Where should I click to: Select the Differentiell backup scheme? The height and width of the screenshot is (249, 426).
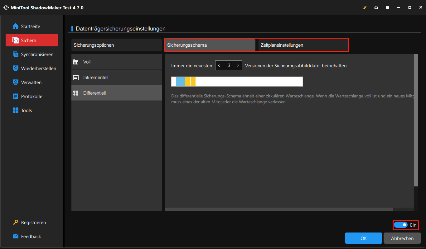(117, 93)
